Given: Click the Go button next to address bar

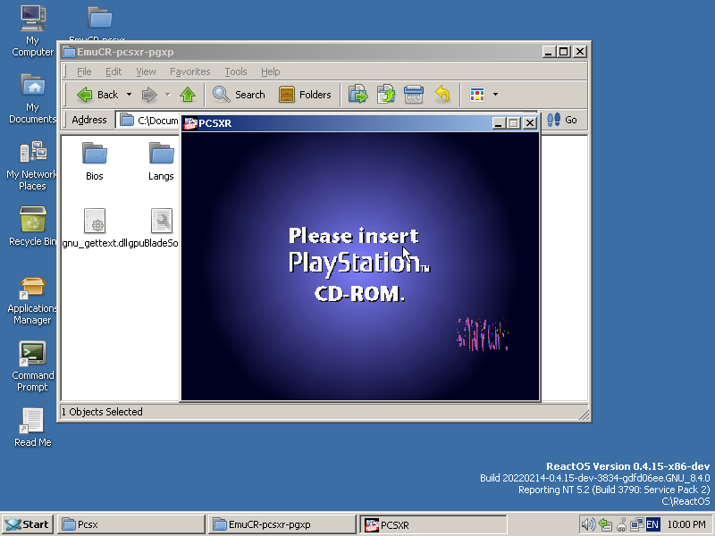Looking at the screenshot, I should pyautogui.click(x=562, y=120).
